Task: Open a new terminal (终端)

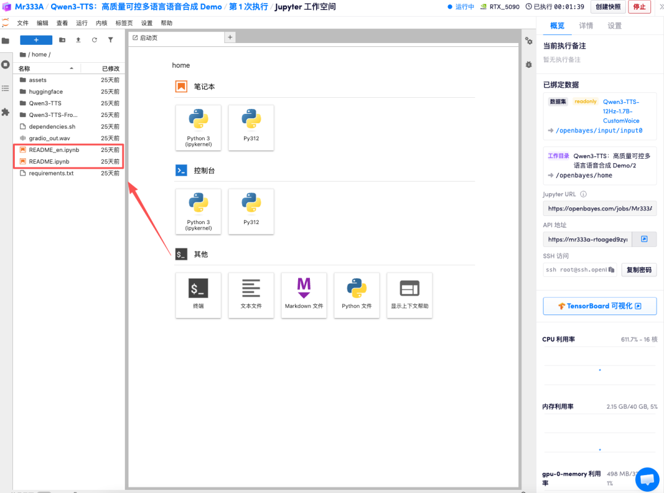Action: (198, 295)
